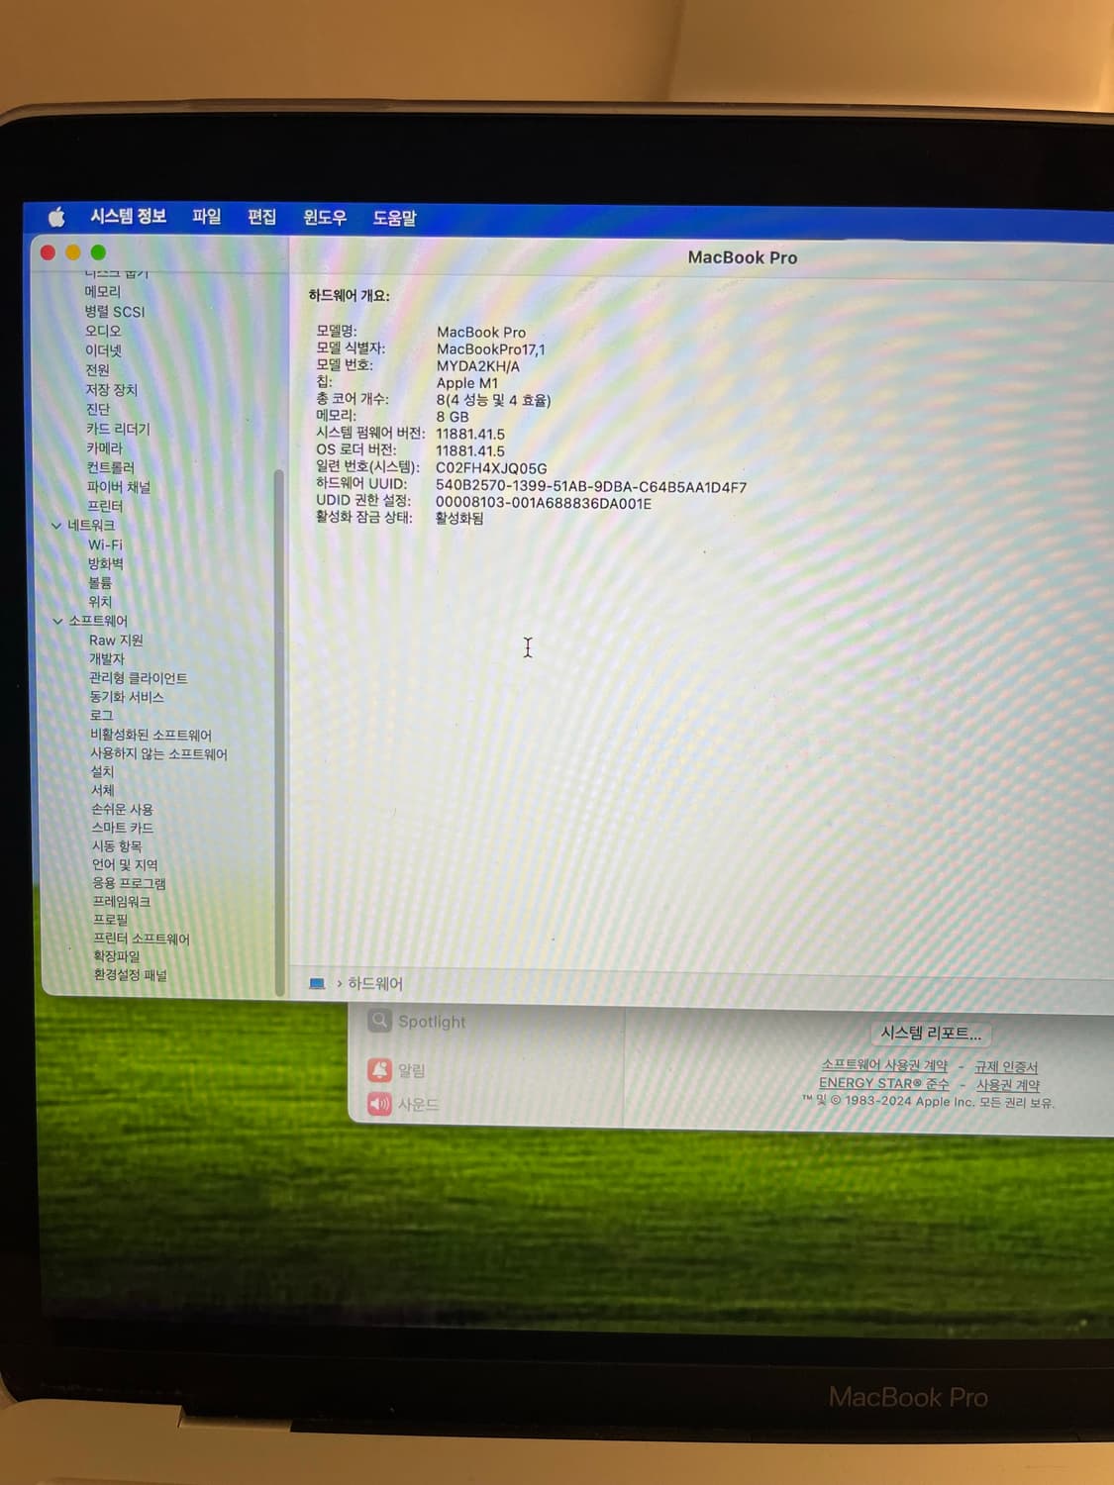Click the hardware UUID value
Image resolution: width=1114 pixels, height=1485 pixels.
(x=591, y=487)
